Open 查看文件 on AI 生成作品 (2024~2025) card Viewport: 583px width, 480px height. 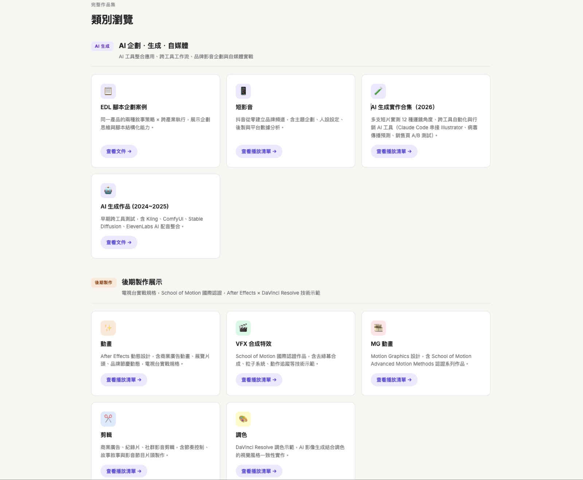119,243
